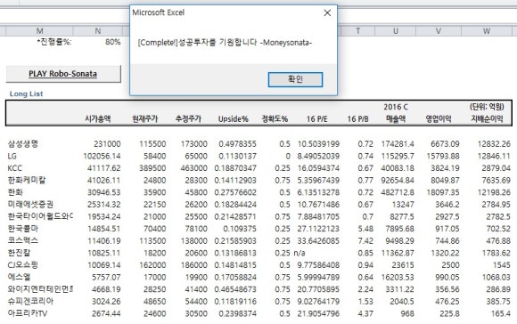This screenshot has width=517, height=324.
Task: Click net income cell 165.4
Action: (x=501, y=313)
